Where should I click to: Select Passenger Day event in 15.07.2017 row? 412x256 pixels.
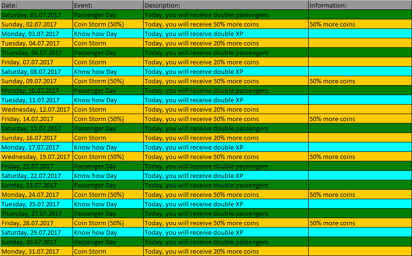tap(108, 129)
